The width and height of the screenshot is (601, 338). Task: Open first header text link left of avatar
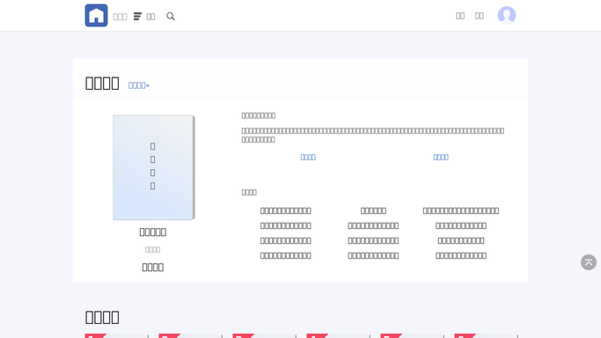click(460, 16)
